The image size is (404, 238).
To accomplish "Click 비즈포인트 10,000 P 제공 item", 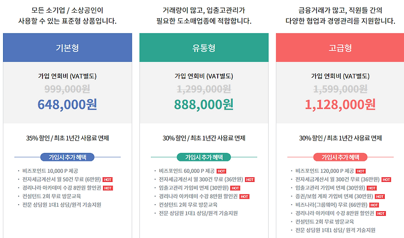I will (50, 171).
